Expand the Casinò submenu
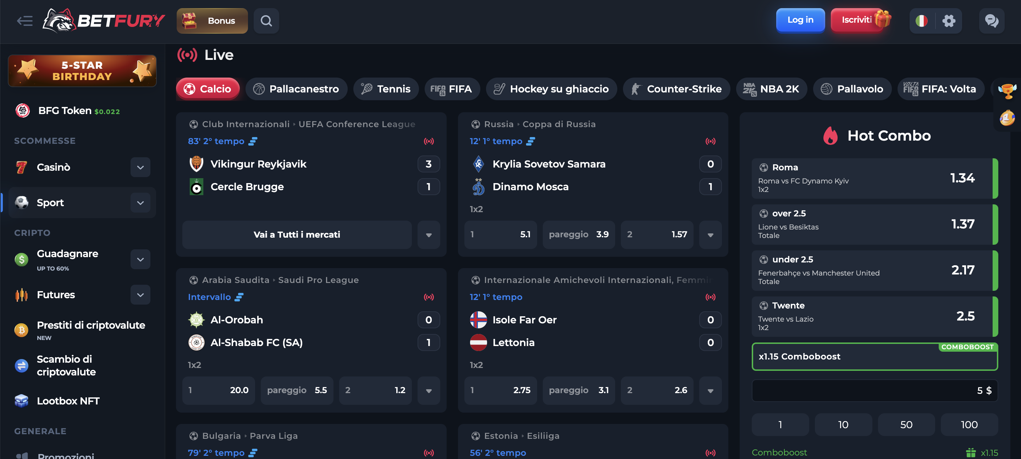Screen dimensions: 1021x459 pos(140,167)
